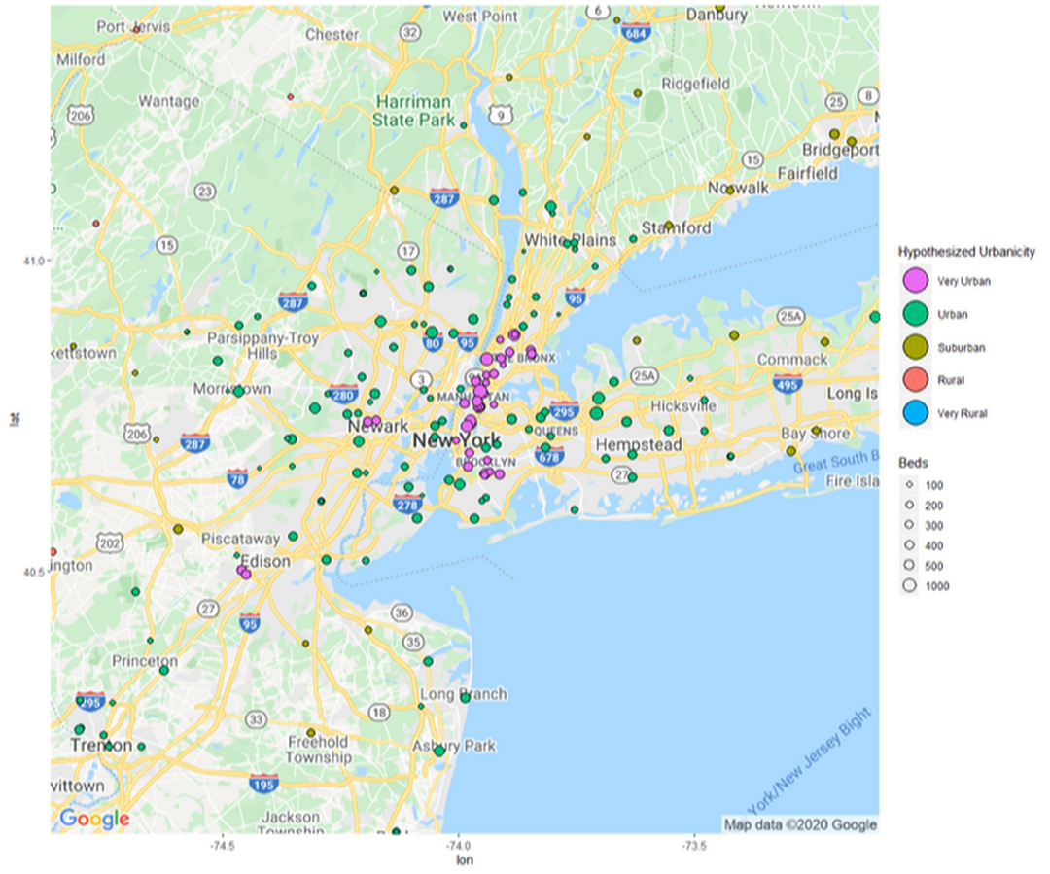
Task: Click the Route 36 road marker
Action: 402,612
